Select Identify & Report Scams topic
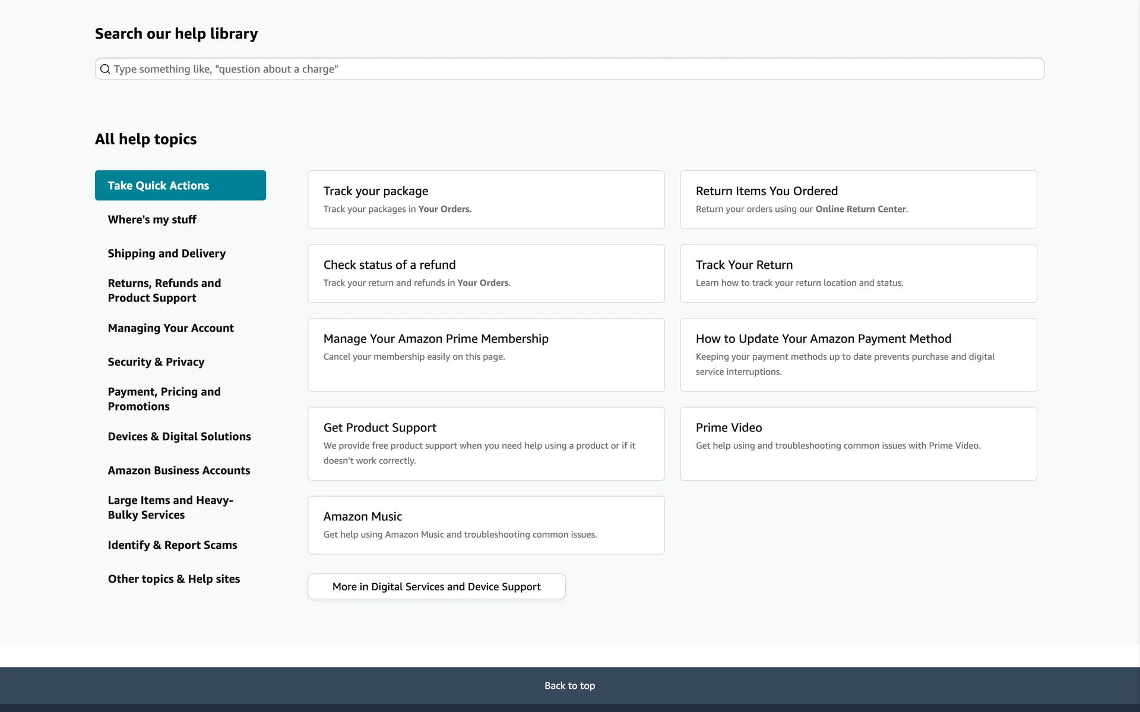 pos(172,545)
